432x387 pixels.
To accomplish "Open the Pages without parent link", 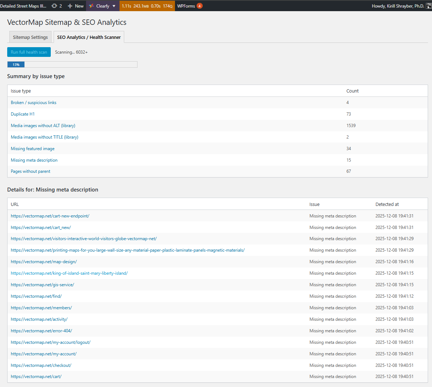I will (x=30, y=171).
